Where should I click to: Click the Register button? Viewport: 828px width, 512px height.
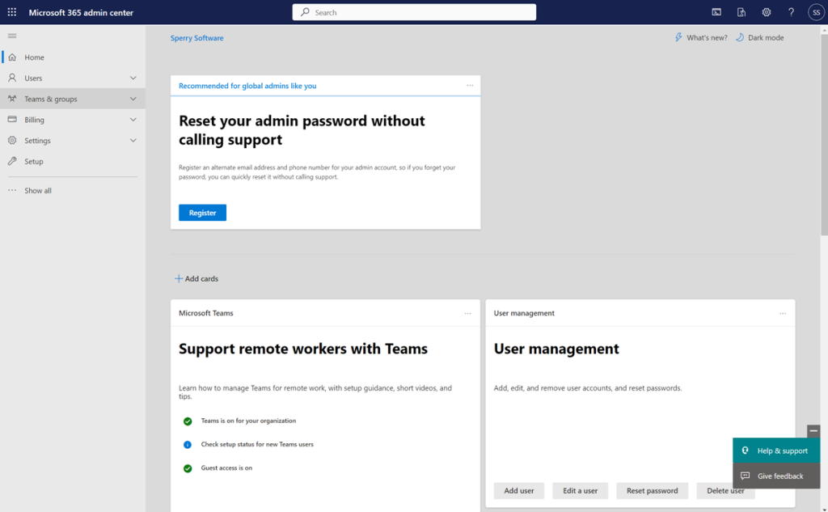pyautogui.click(x=202, y=212)
